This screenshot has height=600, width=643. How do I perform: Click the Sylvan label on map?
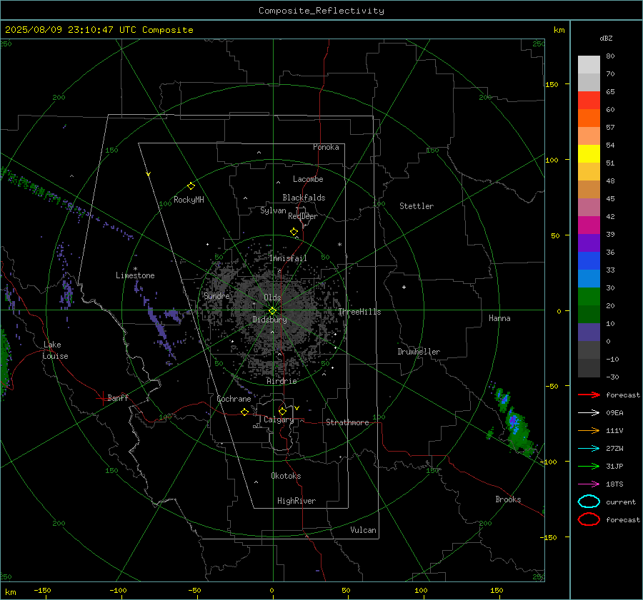[273, 210]
